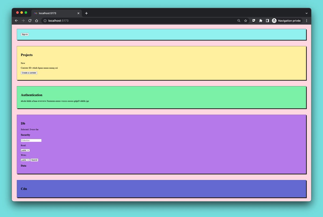Click the Authentication heading
The width and height of the screenshot is (323, 217).
coord(31,95)
